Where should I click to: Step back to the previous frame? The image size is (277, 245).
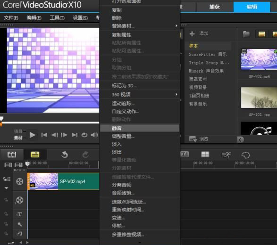pos(54,135)
